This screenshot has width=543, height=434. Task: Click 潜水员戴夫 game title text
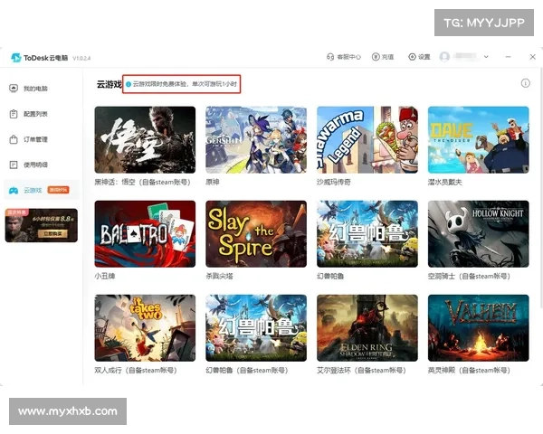tap(444, 182)
